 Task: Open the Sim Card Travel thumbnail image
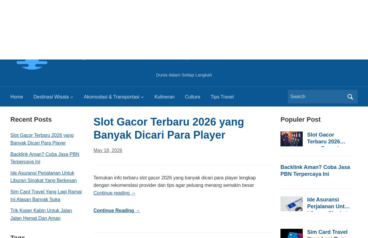click(291, 234)
